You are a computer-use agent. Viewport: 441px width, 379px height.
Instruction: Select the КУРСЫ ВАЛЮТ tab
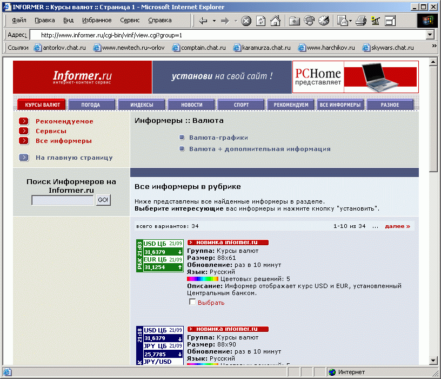tap(42, 104)
